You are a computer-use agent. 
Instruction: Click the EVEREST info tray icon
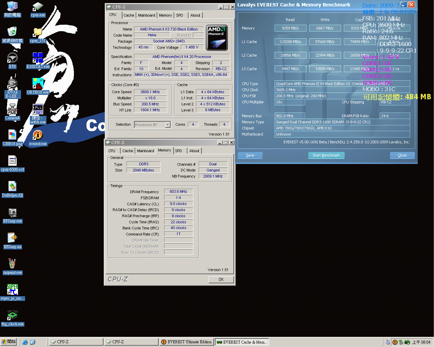click(395, 342)
